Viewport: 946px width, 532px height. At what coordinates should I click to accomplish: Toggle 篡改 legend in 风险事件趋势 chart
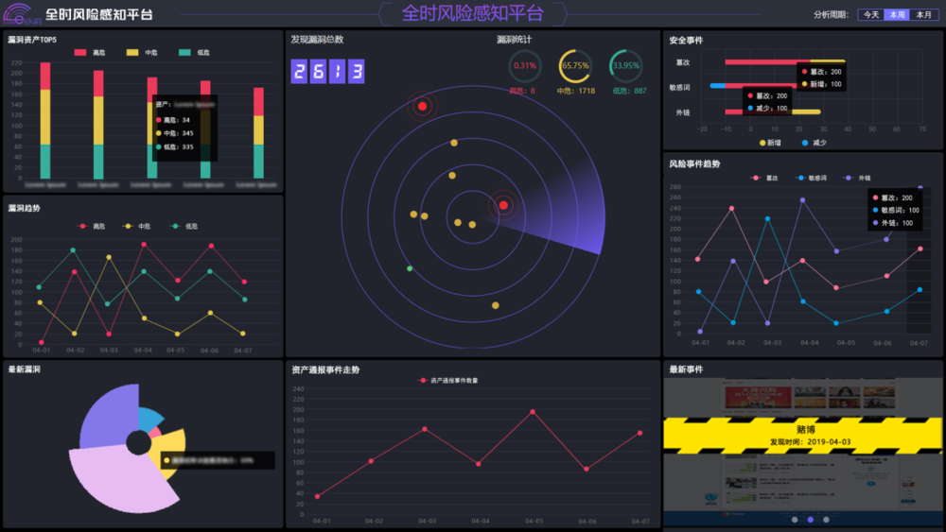[x=763, y=178]
